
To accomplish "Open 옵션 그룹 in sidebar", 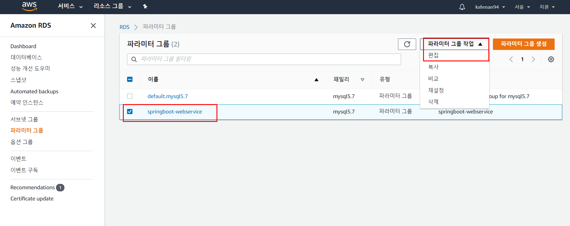I will [21, 142].
